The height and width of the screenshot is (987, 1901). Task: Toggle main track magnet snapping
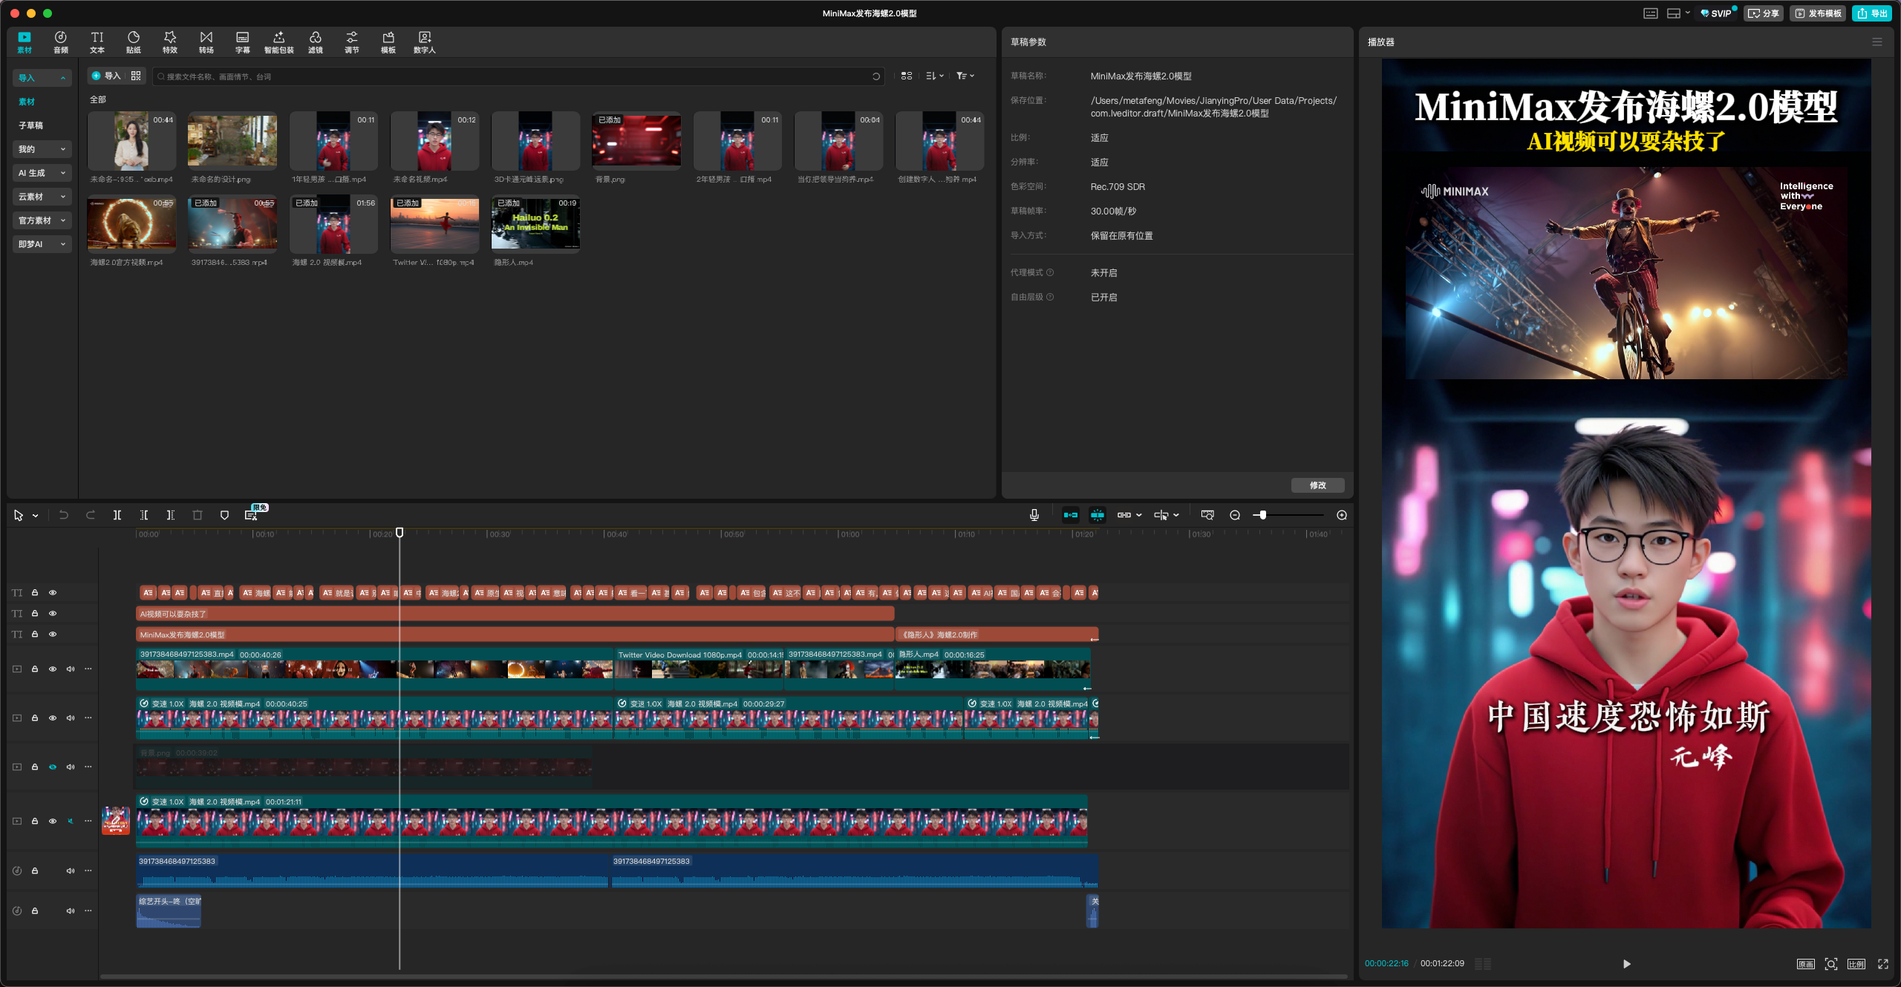click(1071, 515)
